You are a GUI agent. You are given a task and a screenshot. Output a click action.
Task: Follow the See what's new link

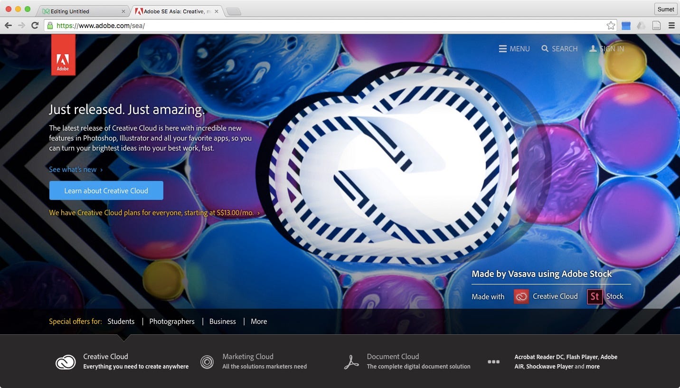pos(76,170)
